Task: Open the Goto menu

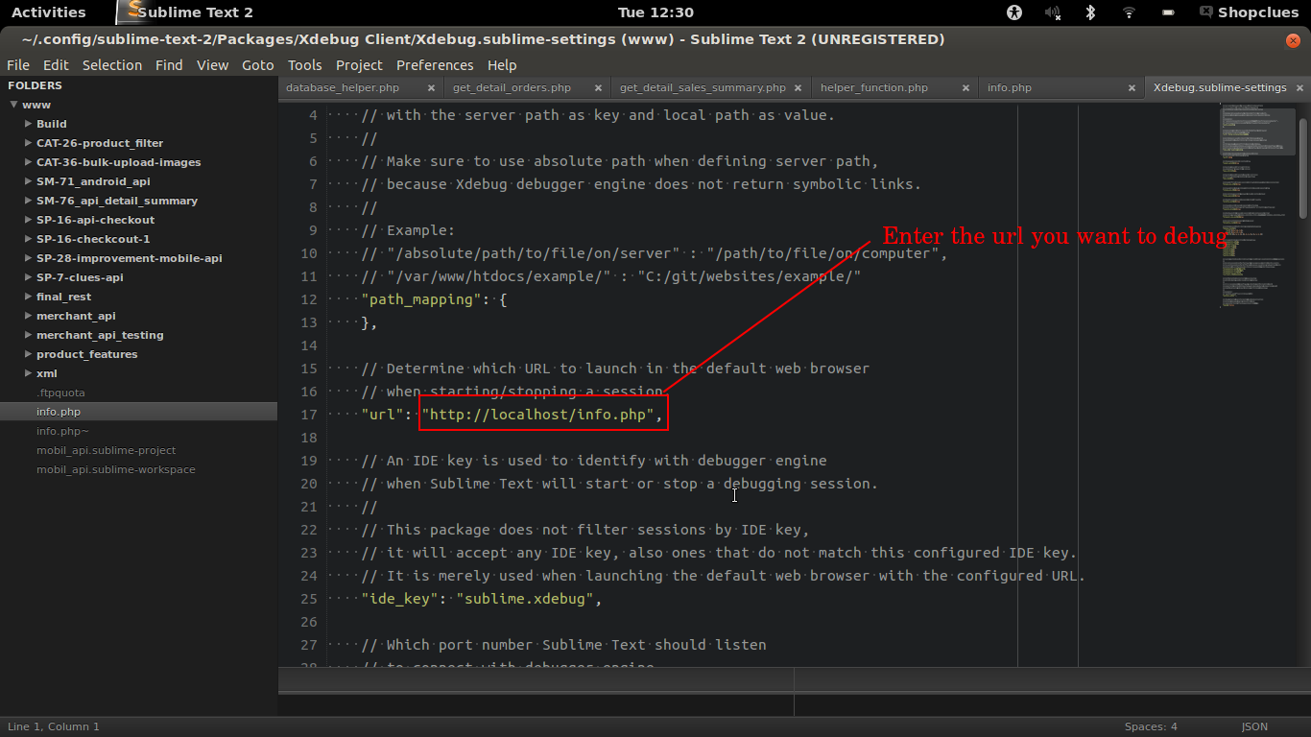Action: coord(257,65)
